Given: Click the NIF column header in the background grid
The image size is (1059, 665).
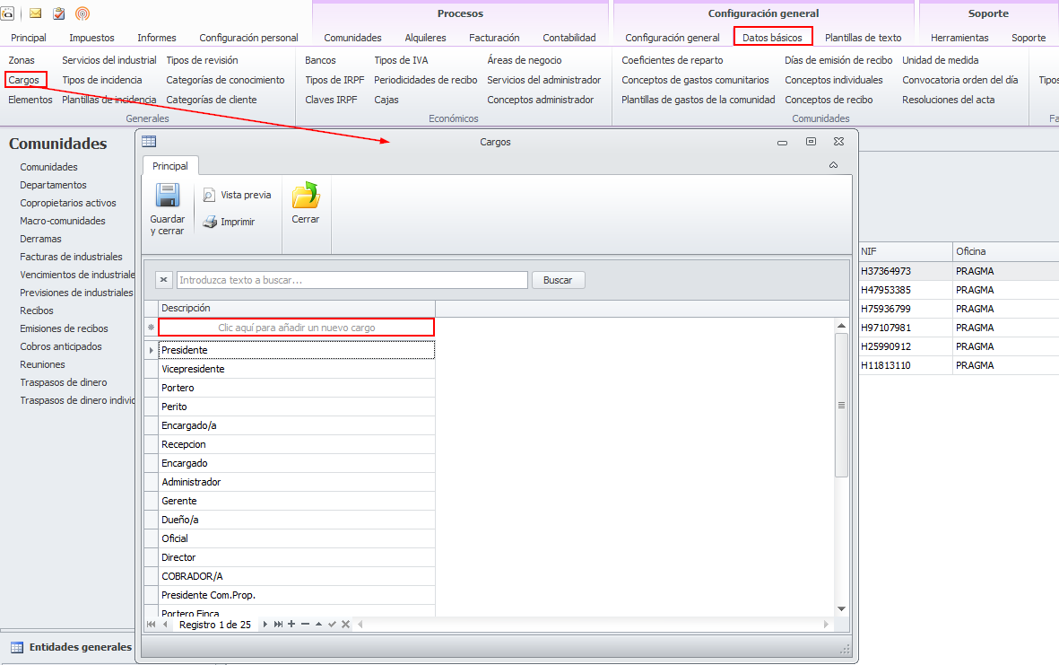Looking at the screenshot, I should coord(905,251).
